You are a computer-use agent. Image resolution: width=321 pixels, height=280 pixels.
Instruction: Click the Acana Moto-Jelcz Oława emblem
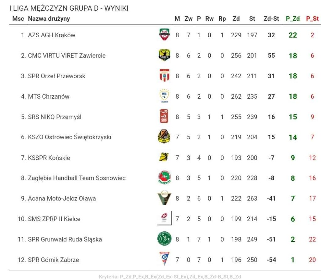coord(164,198)
